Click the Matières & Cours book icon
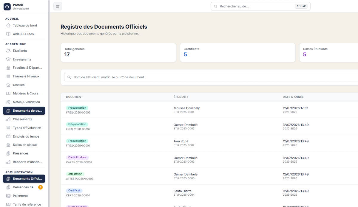Viewport: 358px width, 207px height. 8,93
